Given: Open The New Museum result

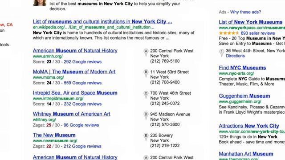Looking at the screenshot, I should pyautogui.click(x=54, y=135).
